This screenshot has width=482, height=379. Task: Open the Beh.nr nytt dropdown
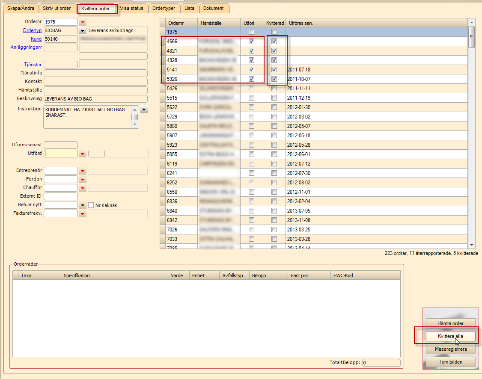tap(83, 205)
